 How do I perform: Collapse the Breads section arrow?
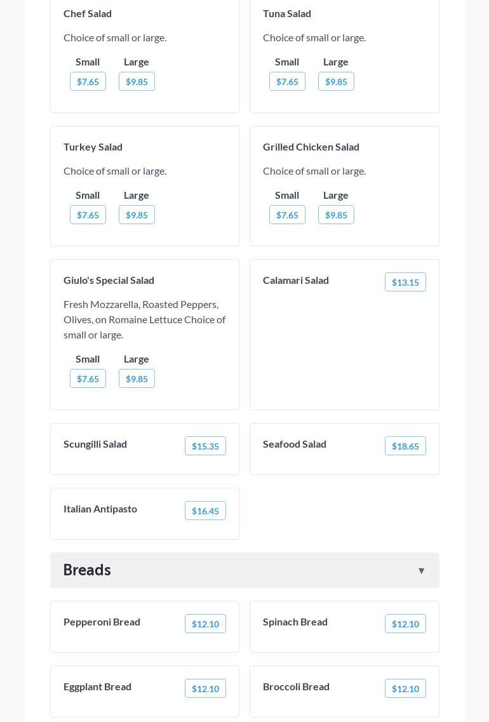[421, 571]
